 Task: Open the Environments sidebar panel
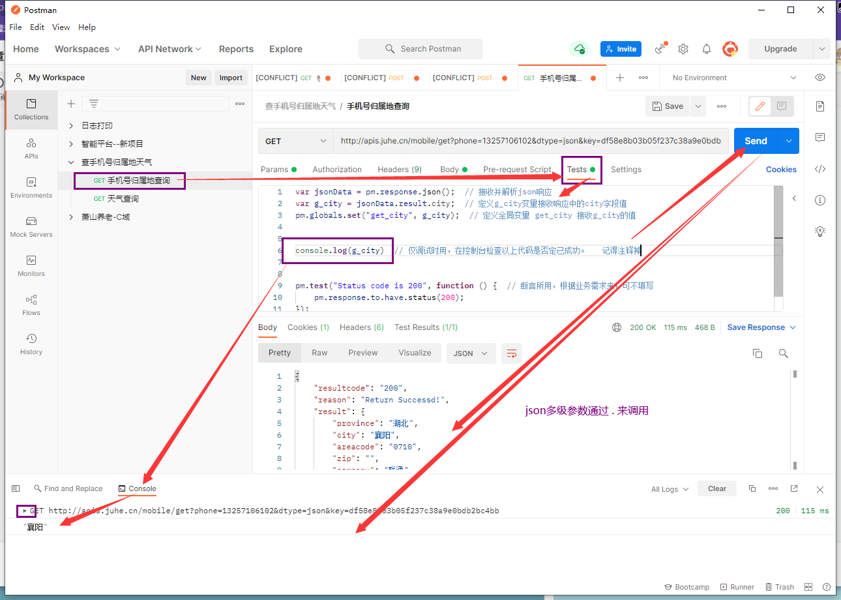pyautogui.click(x=31, y=187)
